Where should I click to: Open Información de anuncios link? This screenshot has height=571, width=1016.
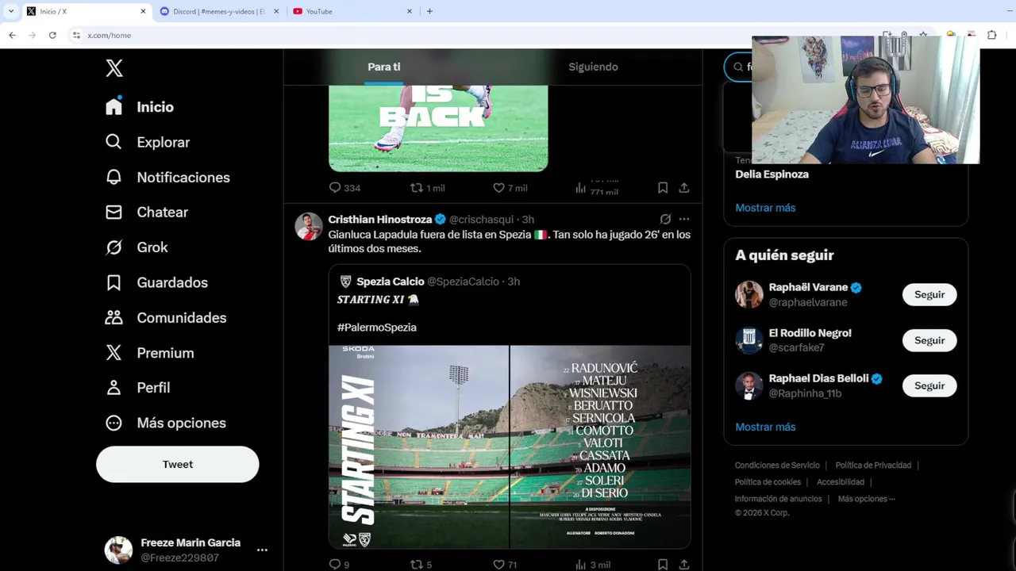click(778, 499)
